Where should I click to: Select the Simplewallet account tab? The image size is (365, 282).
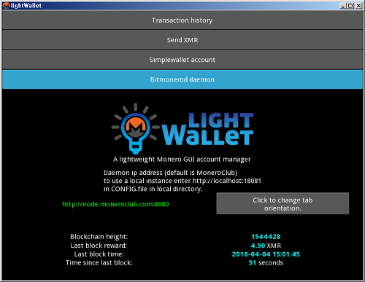point(182,60)
